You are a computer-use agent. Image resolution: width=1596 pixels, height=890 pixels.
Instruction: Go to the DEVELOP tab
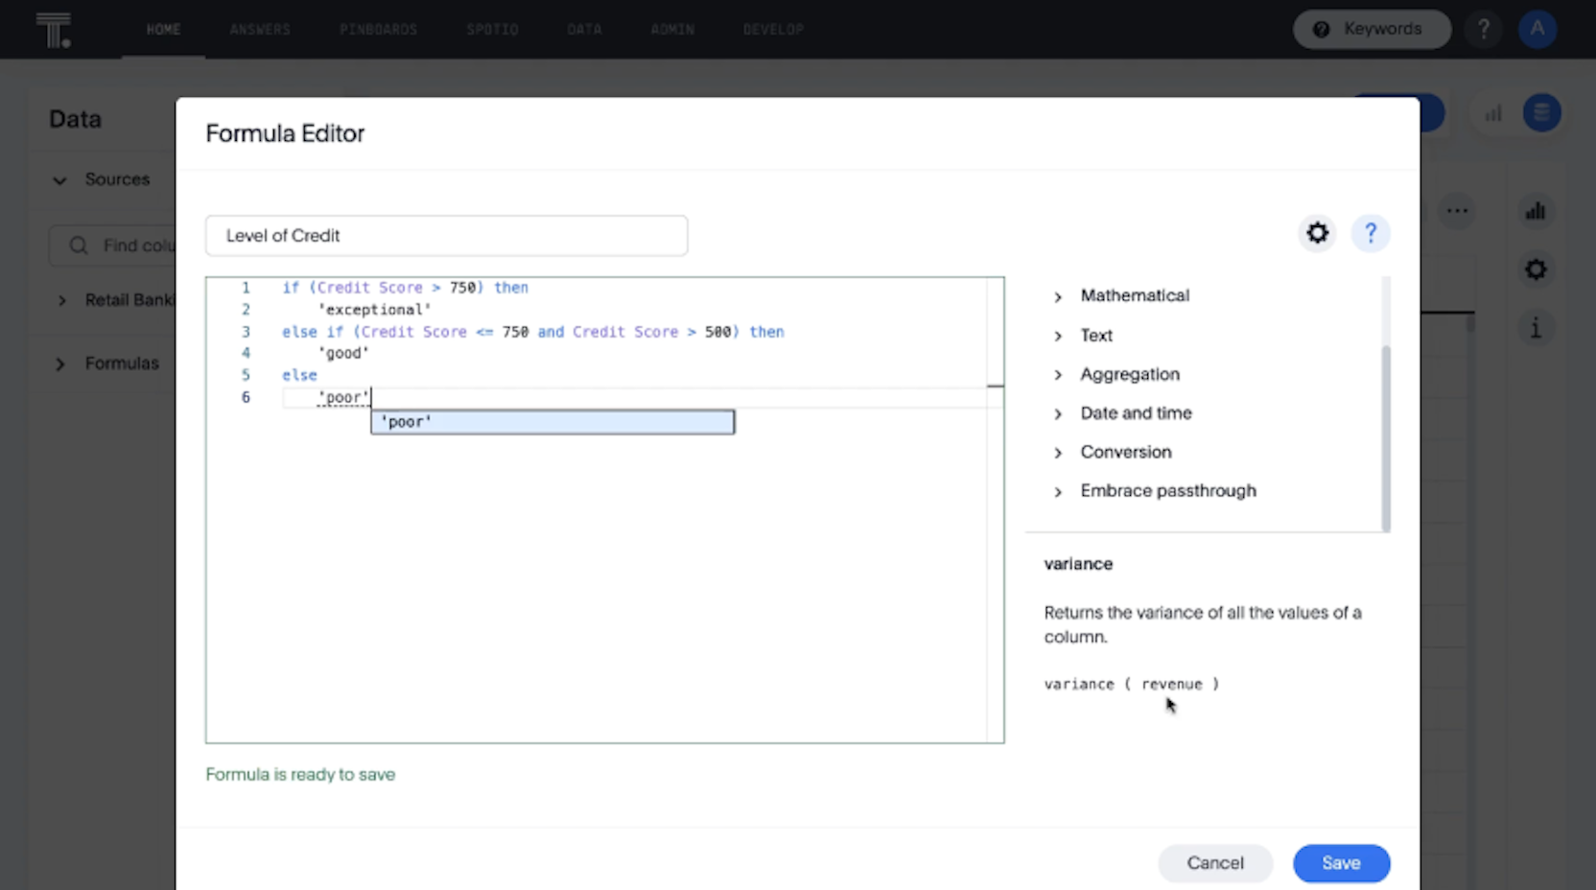[773, 30]
